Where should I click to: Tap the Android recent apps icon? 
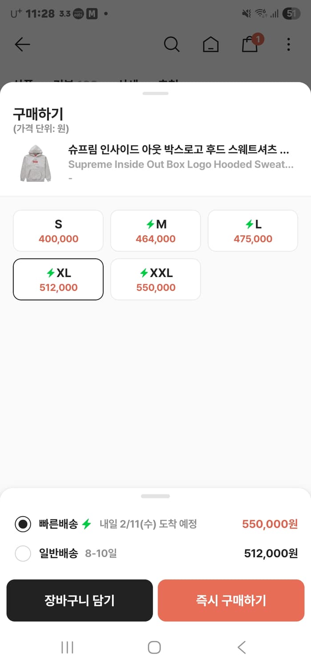point(67,647)
